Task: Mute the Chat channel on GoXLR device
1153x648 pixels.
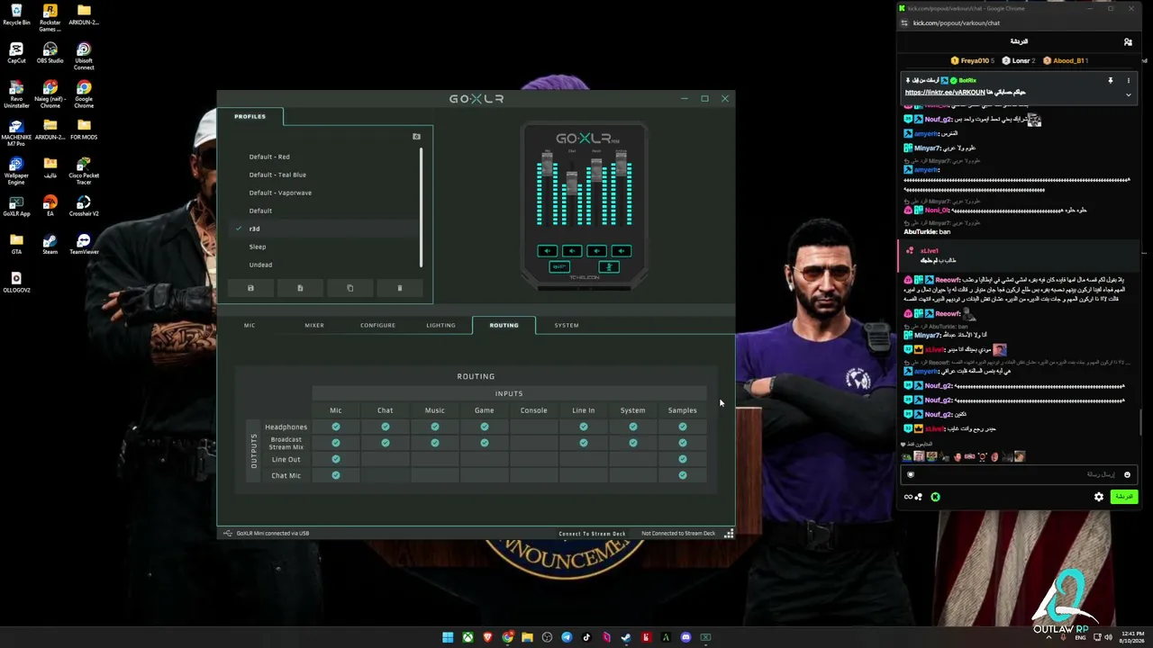Action: click(572, 251)
